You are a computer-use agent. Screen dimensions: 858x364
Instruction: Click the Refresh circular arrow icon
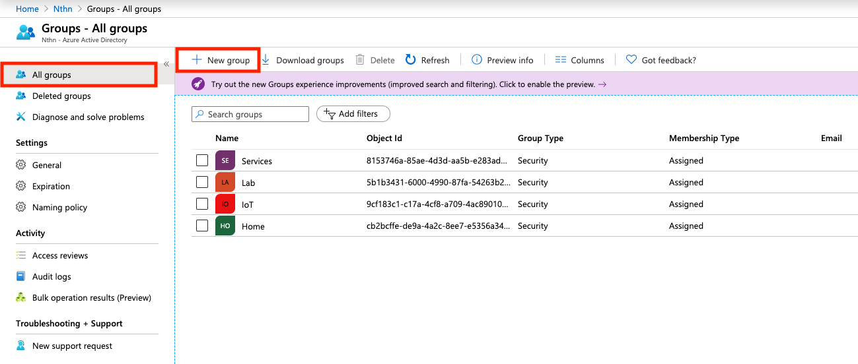coord(411,60)
